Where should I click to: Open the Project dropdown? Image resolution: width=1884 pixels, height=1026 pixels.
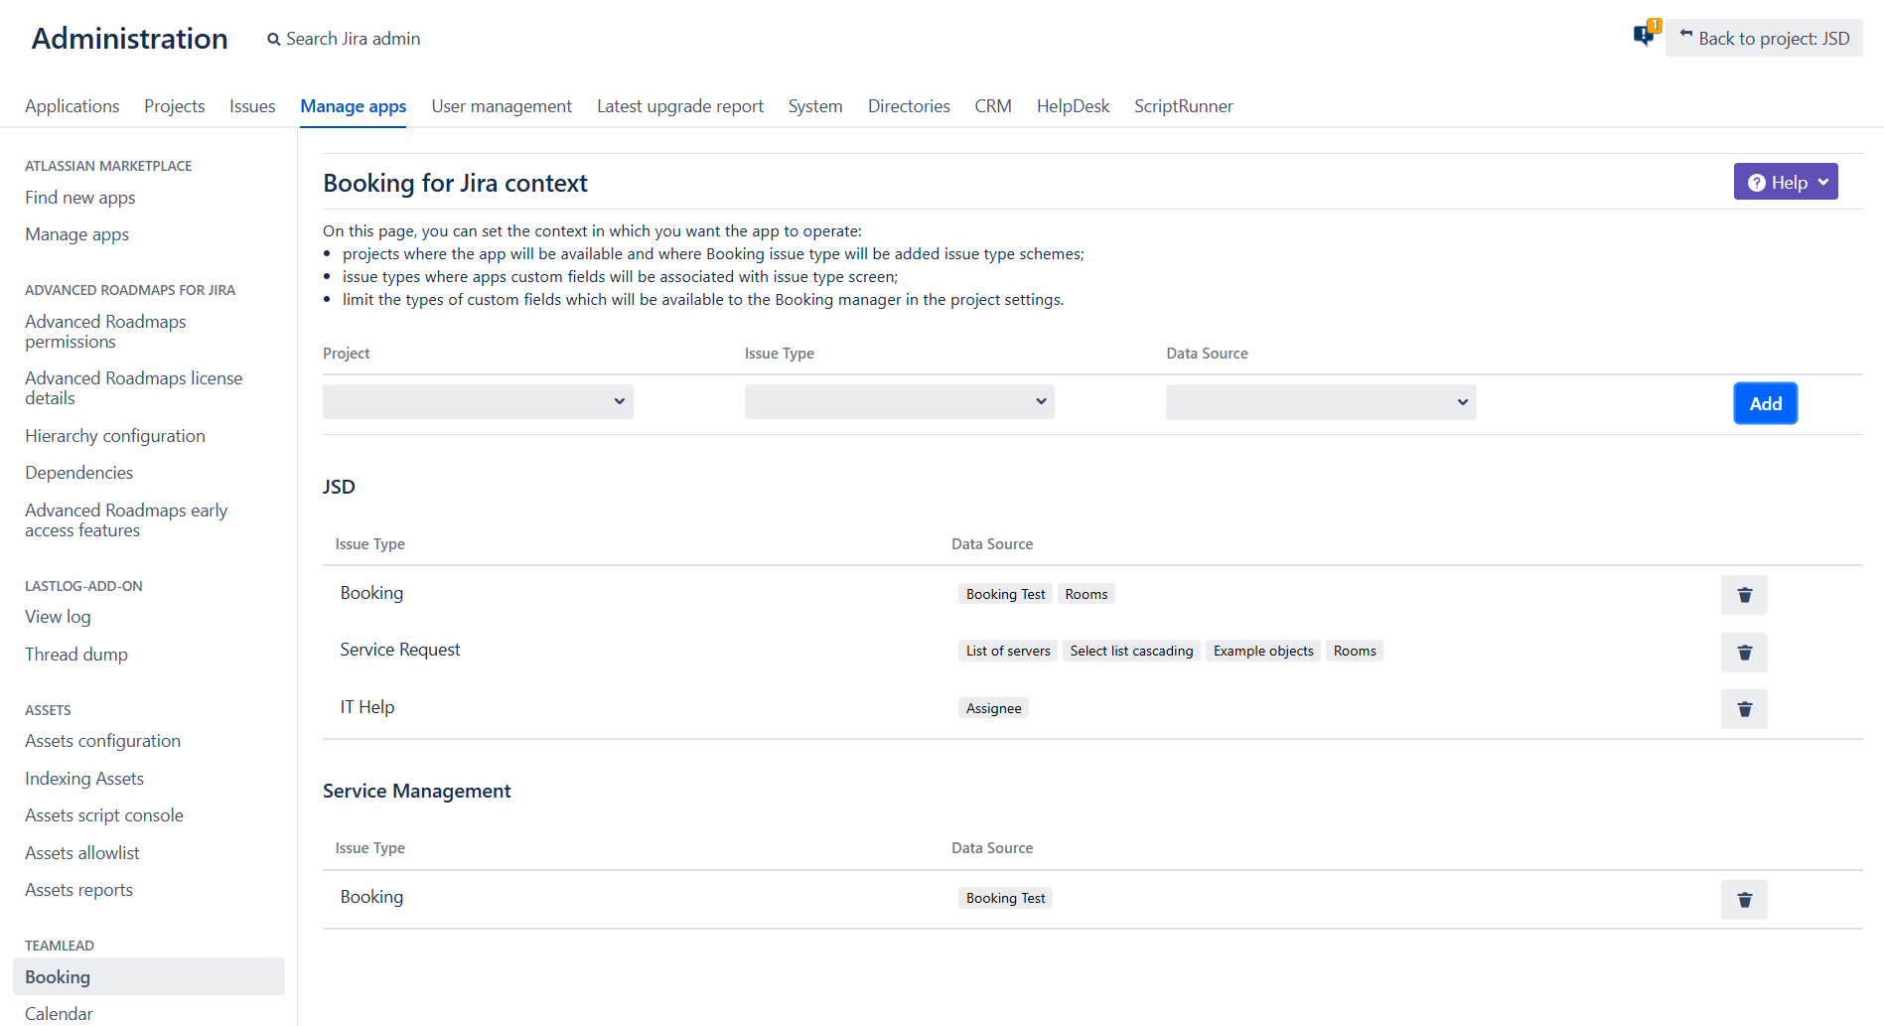coord(478,401)
